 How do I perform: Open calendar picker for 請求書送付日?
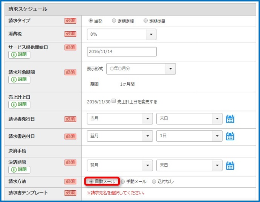pos(230,136)
